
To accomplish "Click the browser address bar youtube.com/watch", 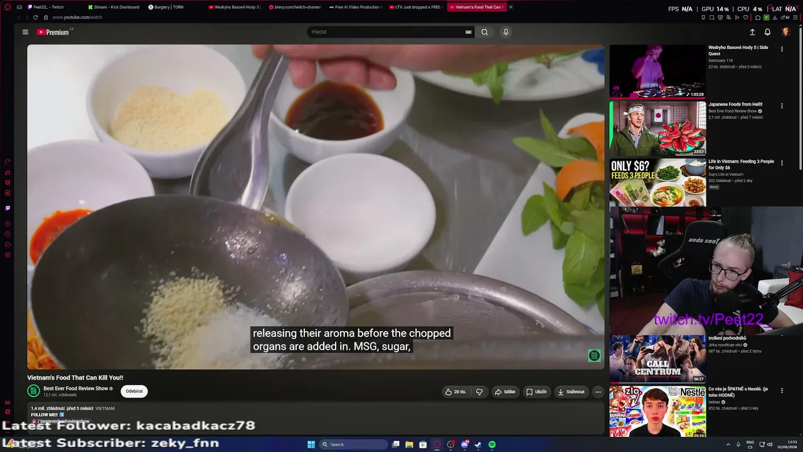I will pyautogui.click(x=77, y=18).
